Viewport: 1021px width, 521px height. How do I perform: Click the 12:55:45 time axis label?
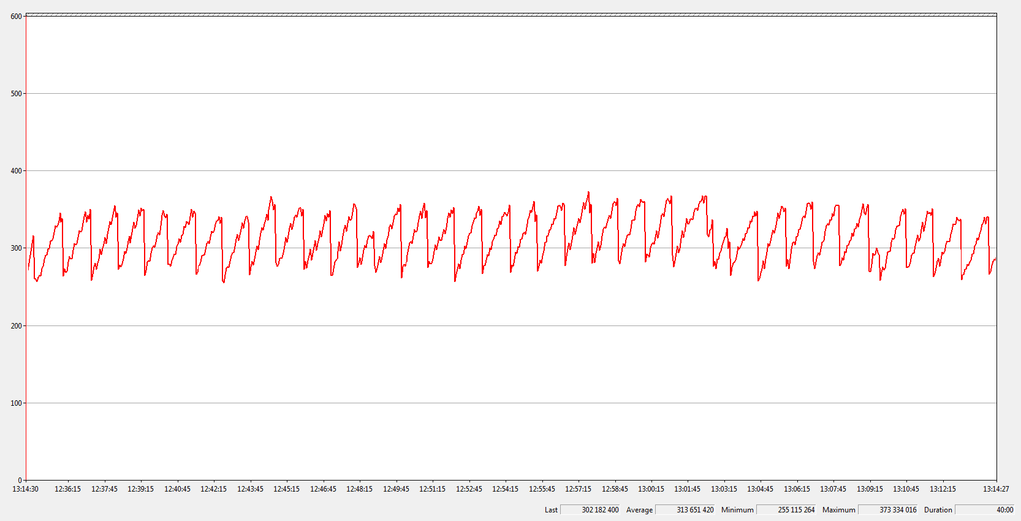(542, 489)
